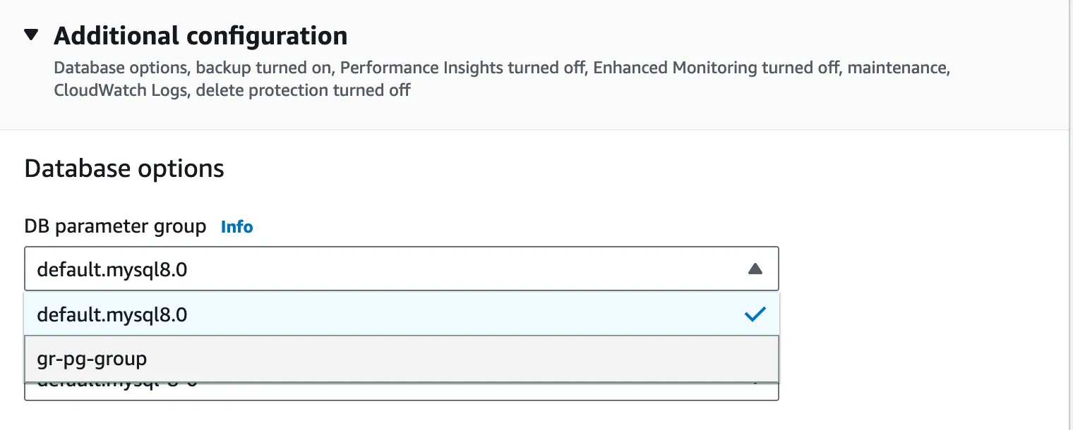Image resolution: width=1073 pixels, height=430 pixels.
Task: Click the DB parameter group label
Action: (115, 226)
